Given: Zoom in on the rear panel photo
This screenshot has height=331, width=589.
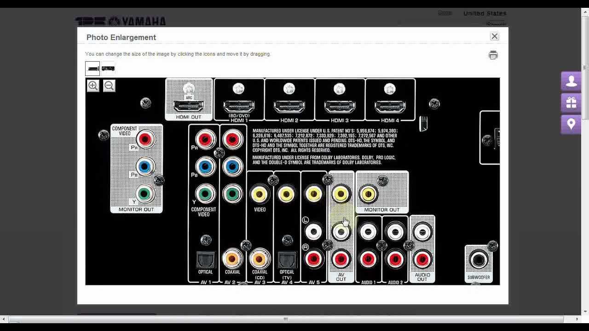Looking at the screenshot, I should (93, 86).
